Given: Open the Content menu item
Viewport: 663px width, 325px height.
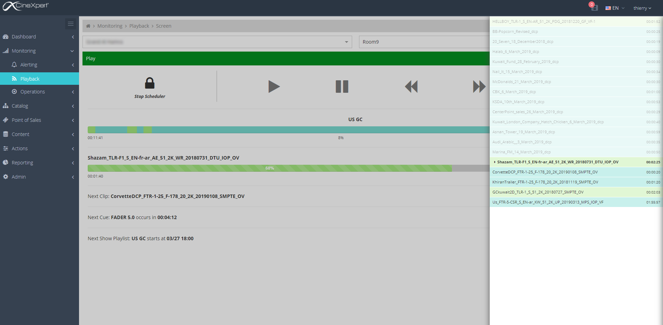Looking at the screenshot, I should click(x=40, y=134).
